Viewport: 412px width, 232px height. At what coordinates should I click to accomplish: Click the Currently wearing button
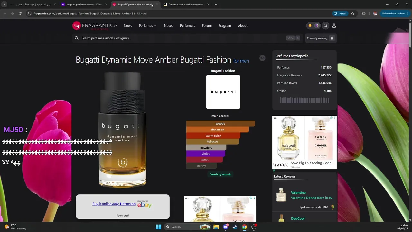320,38
